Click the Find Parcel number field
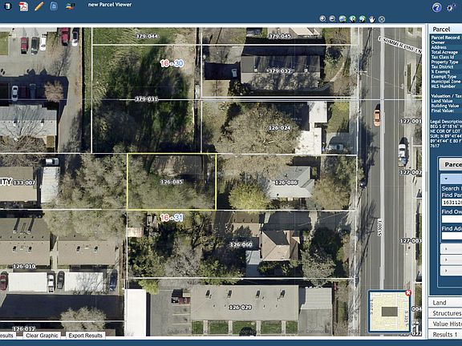Viewport: 462px width, 346px height. click(x=452, y=203)
